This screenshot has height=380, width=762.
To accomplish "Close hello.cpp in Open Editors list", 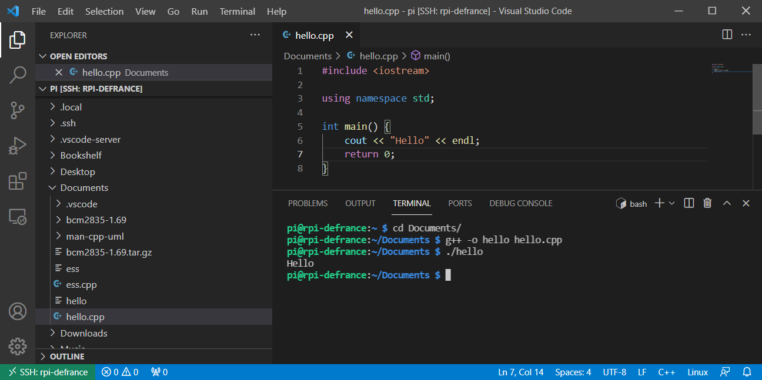I will [x=59, y=72].
